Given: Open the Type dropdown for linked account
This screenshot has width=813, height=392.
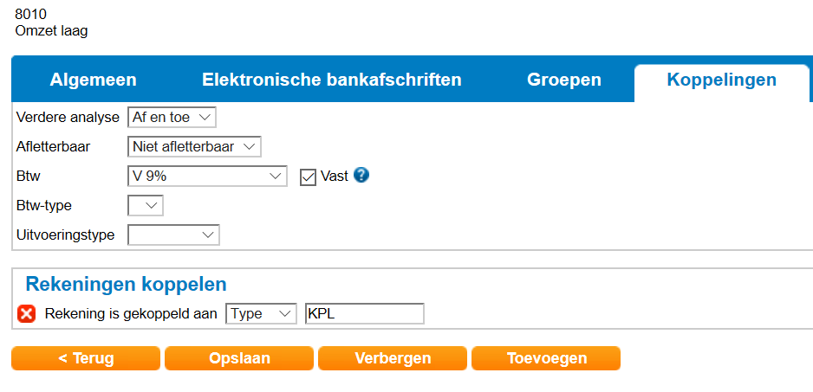Looking at the screenshot, I should [x=261, y=314].
